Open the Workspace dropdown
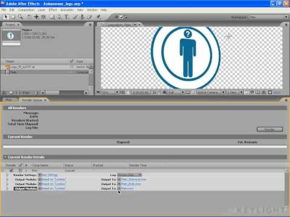This screenshot has height=217, width=290. point(268,17)
